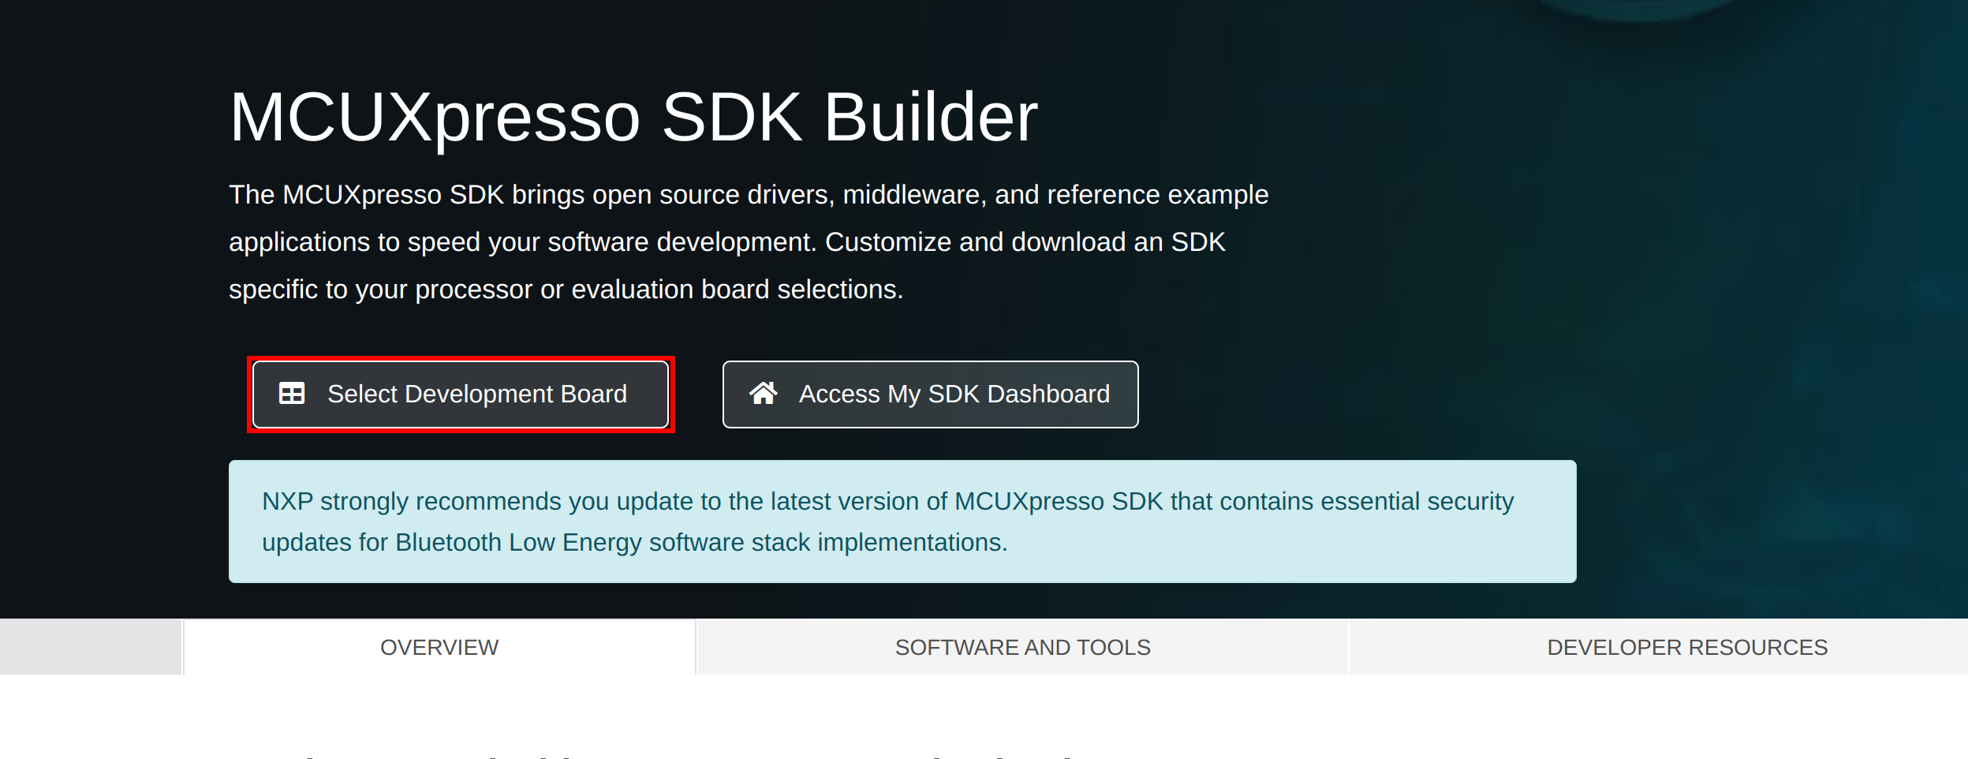Click the Select Development Board button

(x=461, y=394)
